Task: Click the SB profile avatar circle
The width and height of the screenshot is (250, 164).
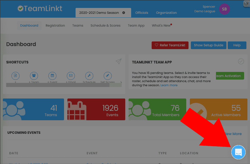Action: coord(224,9)
